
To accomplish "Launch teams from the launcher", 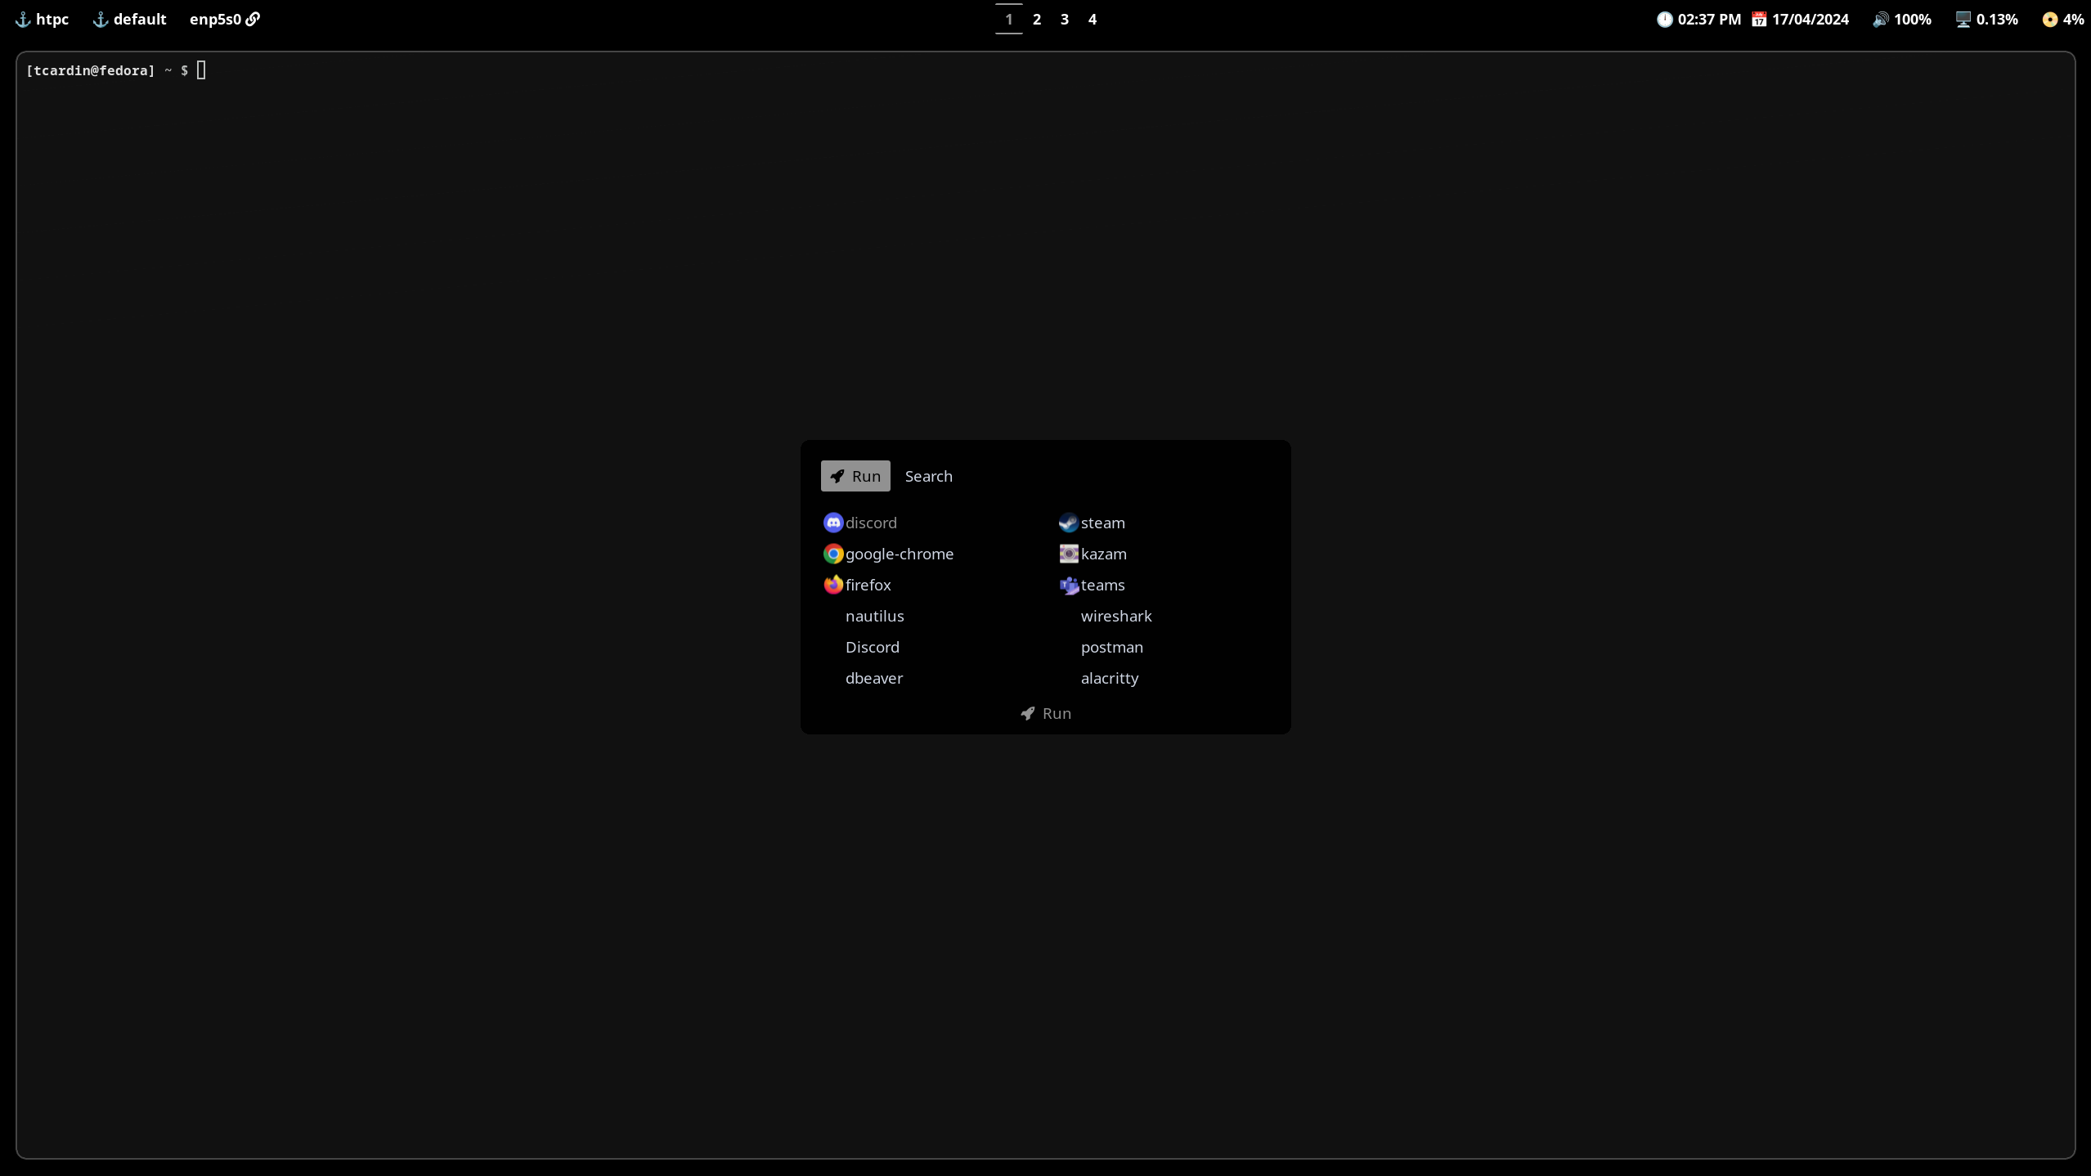I will coord(1102,585).
